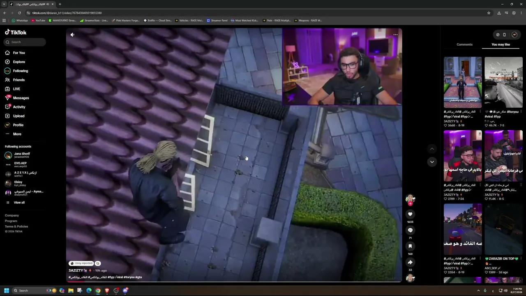Image resolution: width=526 pixels, height=296 pixels.
Task: Open the WhatsApp bookmark
Action: click(x=20, y=20)
